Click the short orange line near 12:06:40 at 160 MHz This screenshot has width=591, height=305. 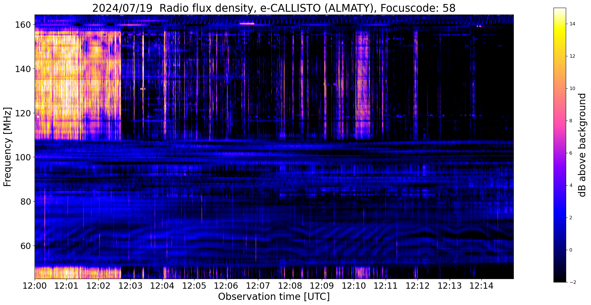pyautogui.click(x=247, y=24)
